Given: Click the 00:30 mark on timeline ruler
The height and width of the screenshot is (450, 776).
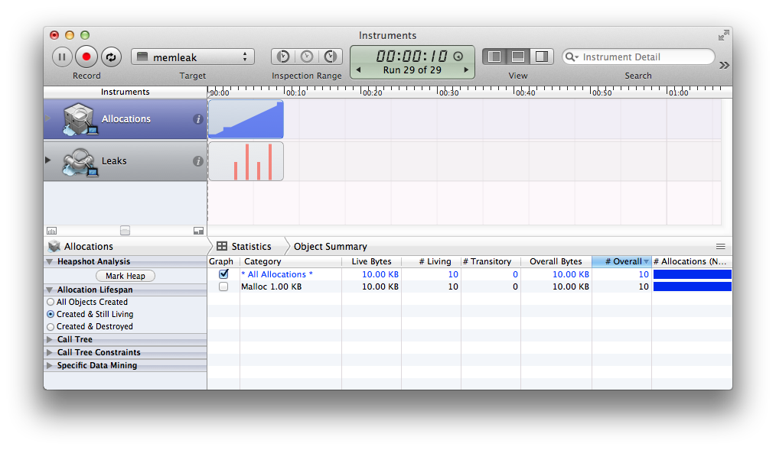Looking at the screenshot, I should [x=448, y=92].
